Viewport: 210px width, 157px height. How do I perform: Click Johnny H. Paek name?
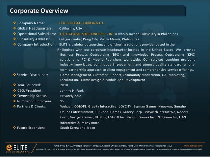tap(72, 91)
